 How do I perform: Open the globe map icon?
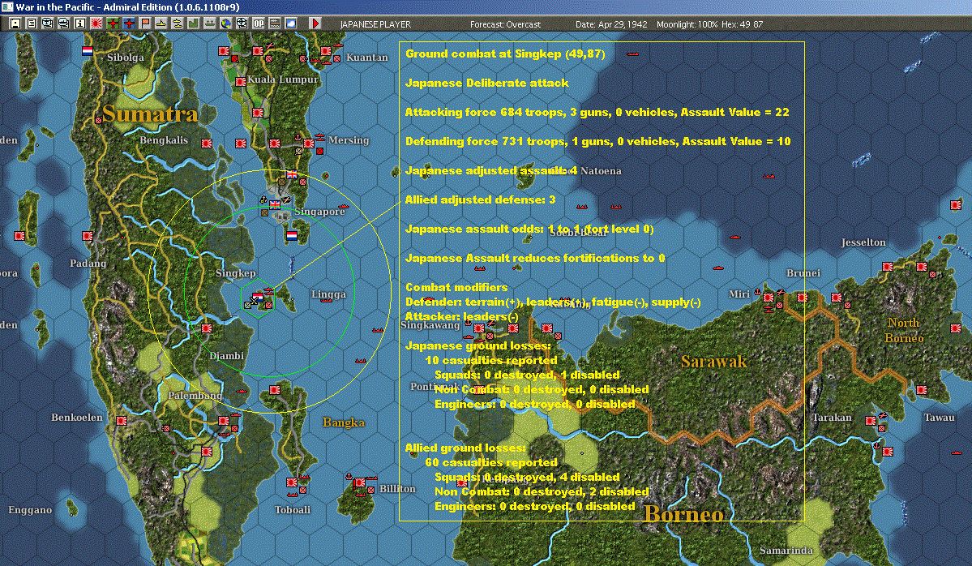coord(225,24)
